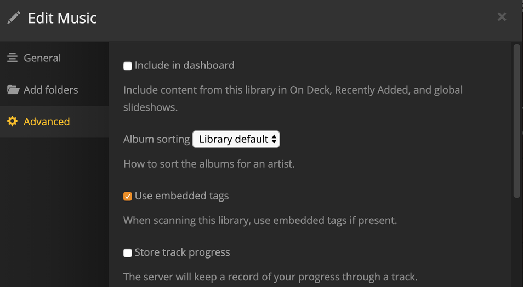Click the Advanced gear icon
Screen dimensions: 523x287
point(12,121)
